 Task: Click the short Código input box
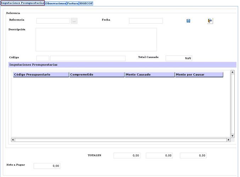tap(43, 58)
